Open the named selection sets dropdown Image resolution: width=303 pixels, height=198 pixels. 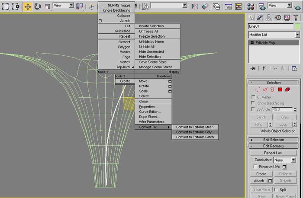pyautogui.click(x=185, y=5)
